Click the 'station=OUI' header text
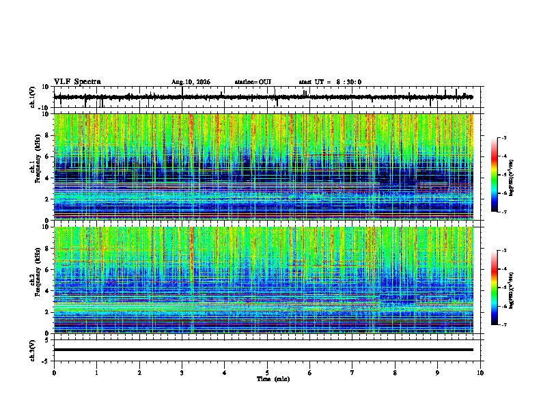The image size is (541, 418). [253, 82]
